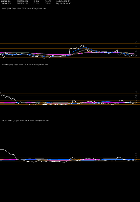
Task: Click the 100EMA: 2.92 value
Action: (23, 1)
